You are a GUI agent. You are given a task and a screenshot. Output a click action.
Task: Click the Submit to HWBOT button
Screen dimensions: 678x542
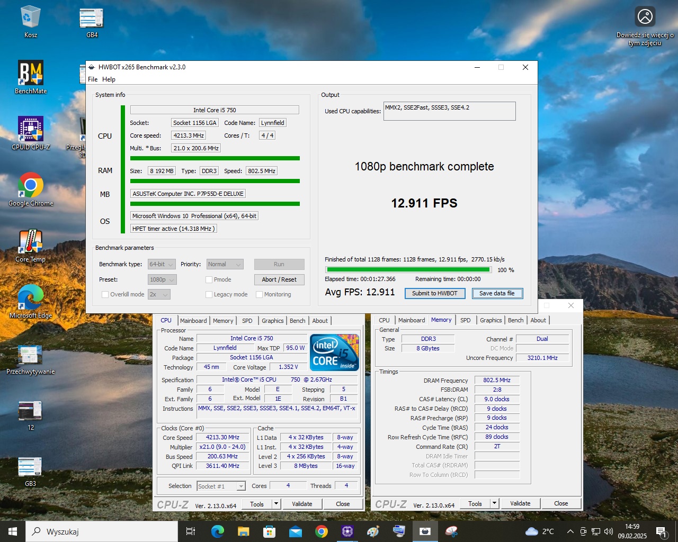tap(435, 293)
